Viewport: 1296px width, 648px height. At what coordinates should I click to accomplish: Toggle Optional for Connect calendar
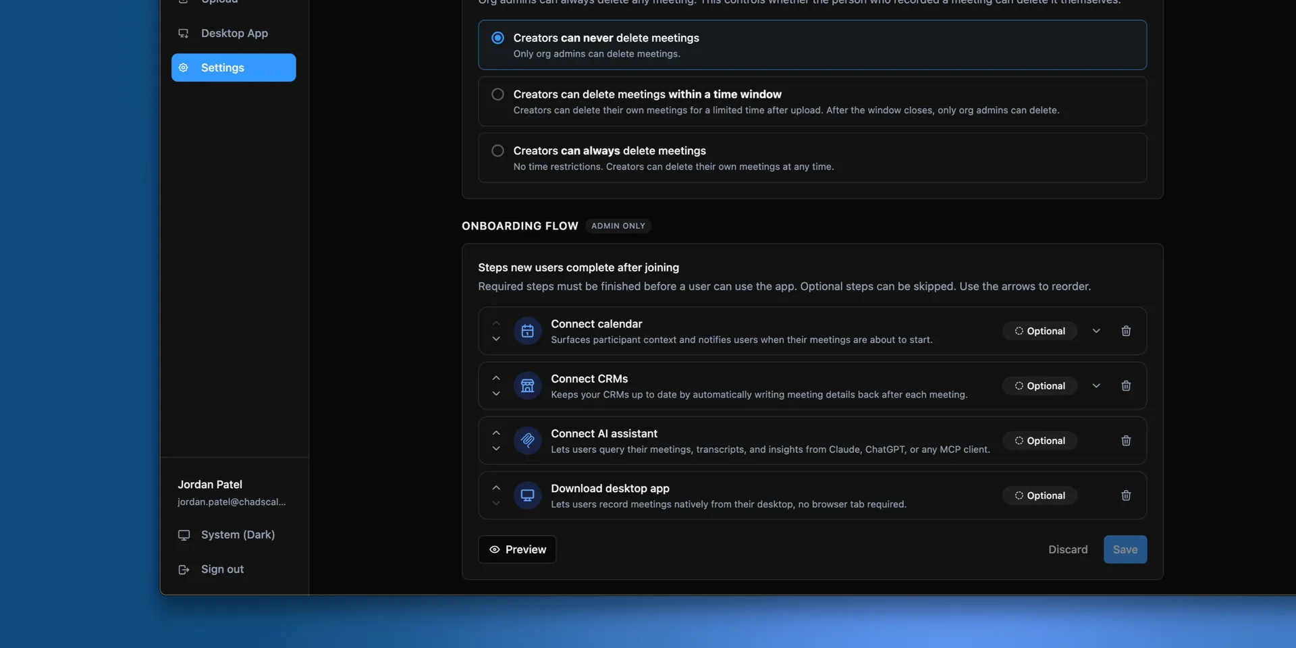pyautogui.click(x=1039, y=331)
